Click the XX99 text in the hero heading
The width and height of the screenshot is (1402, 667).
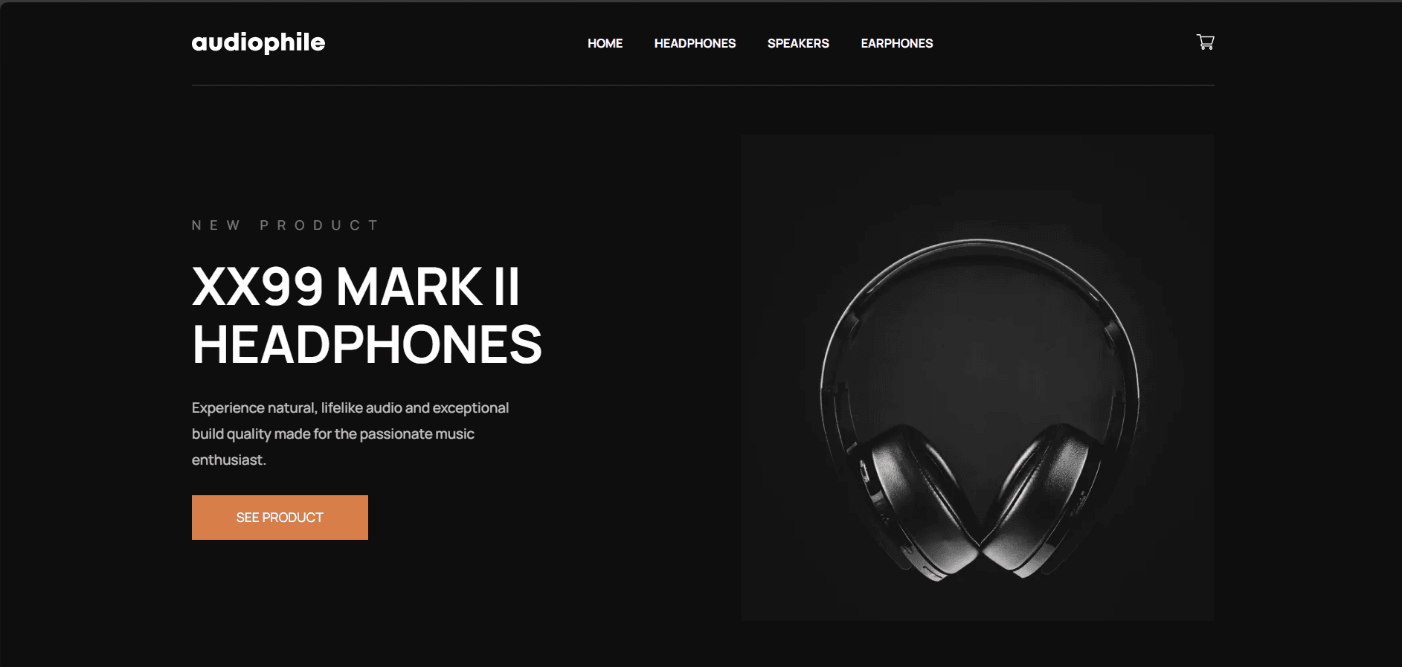(258, 287)
